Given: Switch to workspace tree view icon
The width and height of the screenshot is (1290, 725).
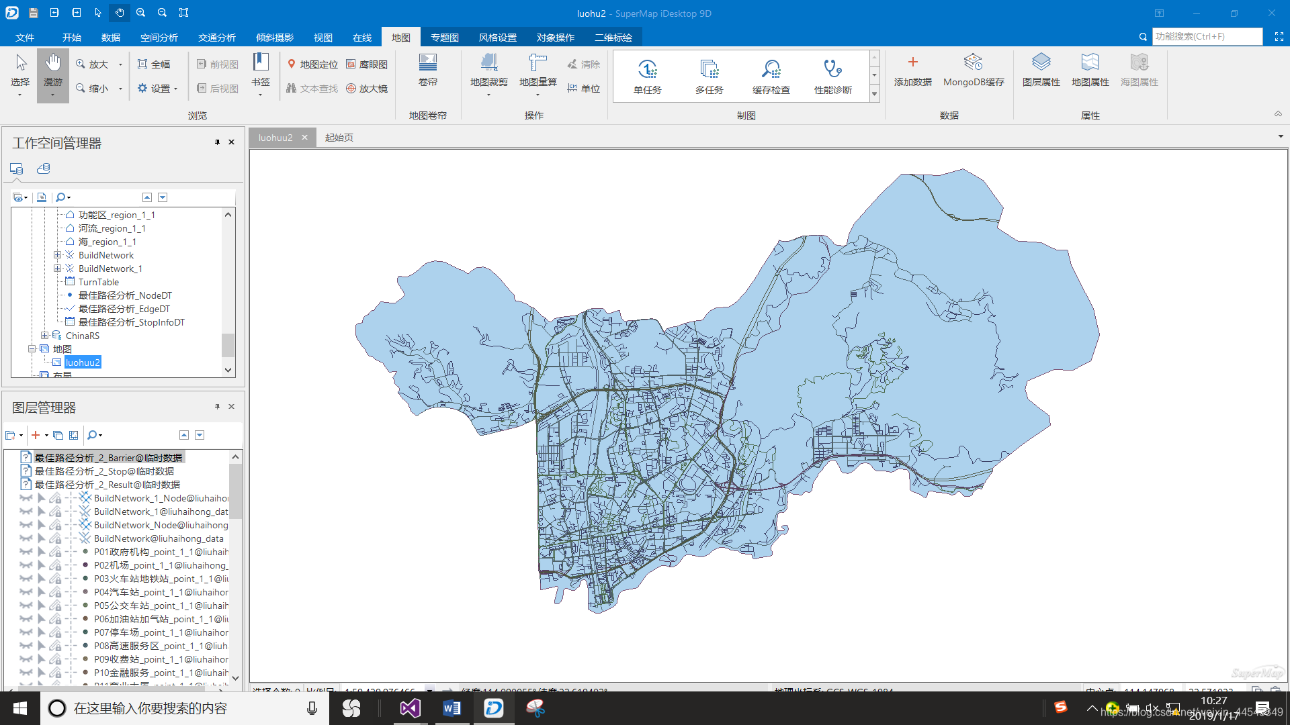Looking at the screenshot, I should (x=17, y=168).
